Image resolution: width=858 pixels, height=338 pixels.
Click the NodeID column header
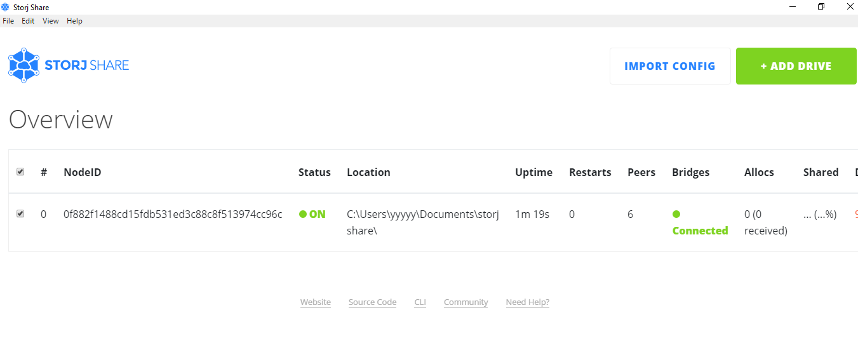tap(83, 172)
